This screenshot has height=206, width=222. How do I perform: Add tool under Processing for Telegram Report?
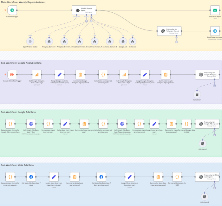coord(177,42)
